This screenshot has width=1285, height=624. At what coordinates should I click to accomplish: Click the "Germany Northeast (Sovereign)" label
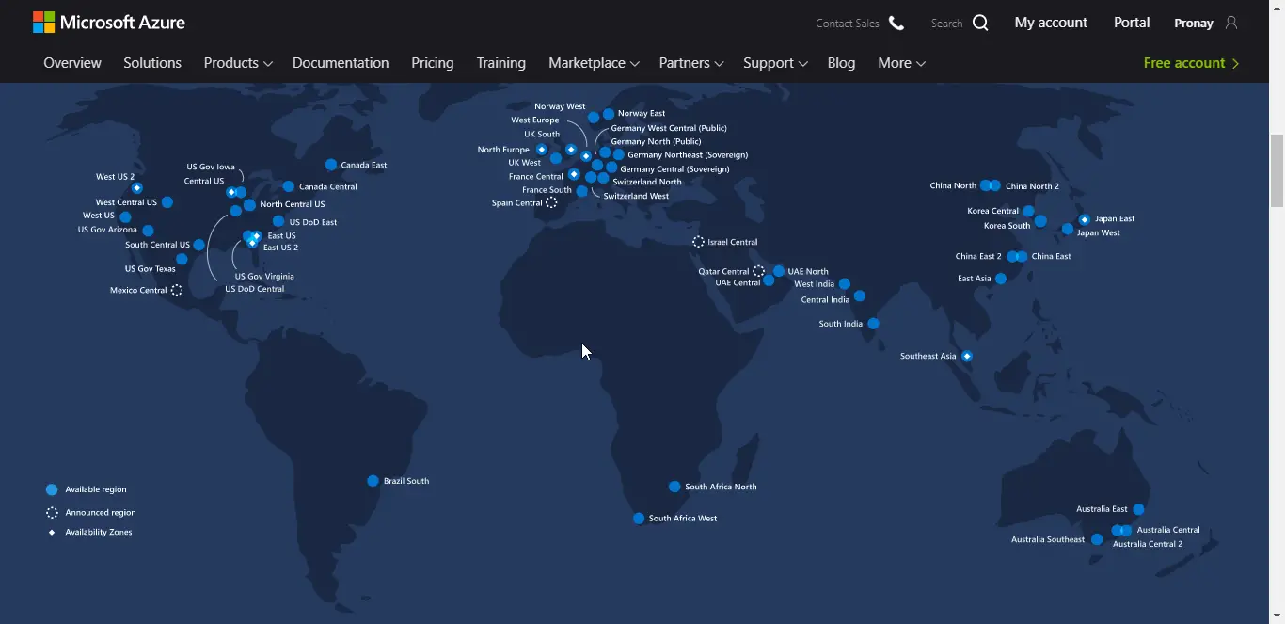688,155
